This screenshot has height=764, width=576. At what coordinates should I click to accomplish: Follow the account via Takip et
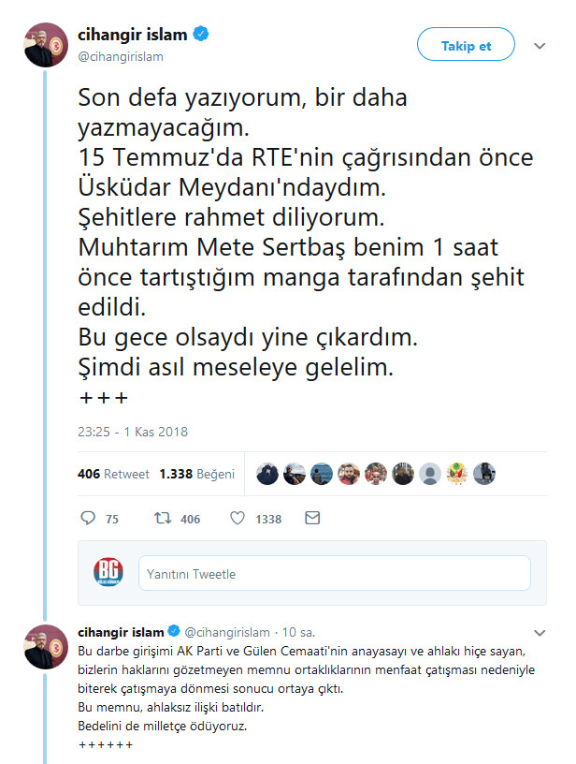tap(466, 44)
